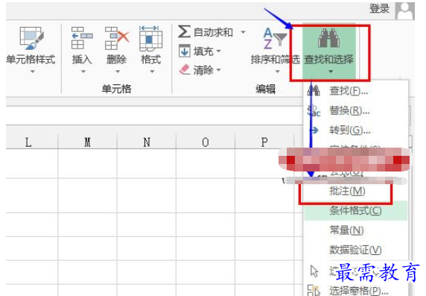Click the 填充 text label

(203, 51)
